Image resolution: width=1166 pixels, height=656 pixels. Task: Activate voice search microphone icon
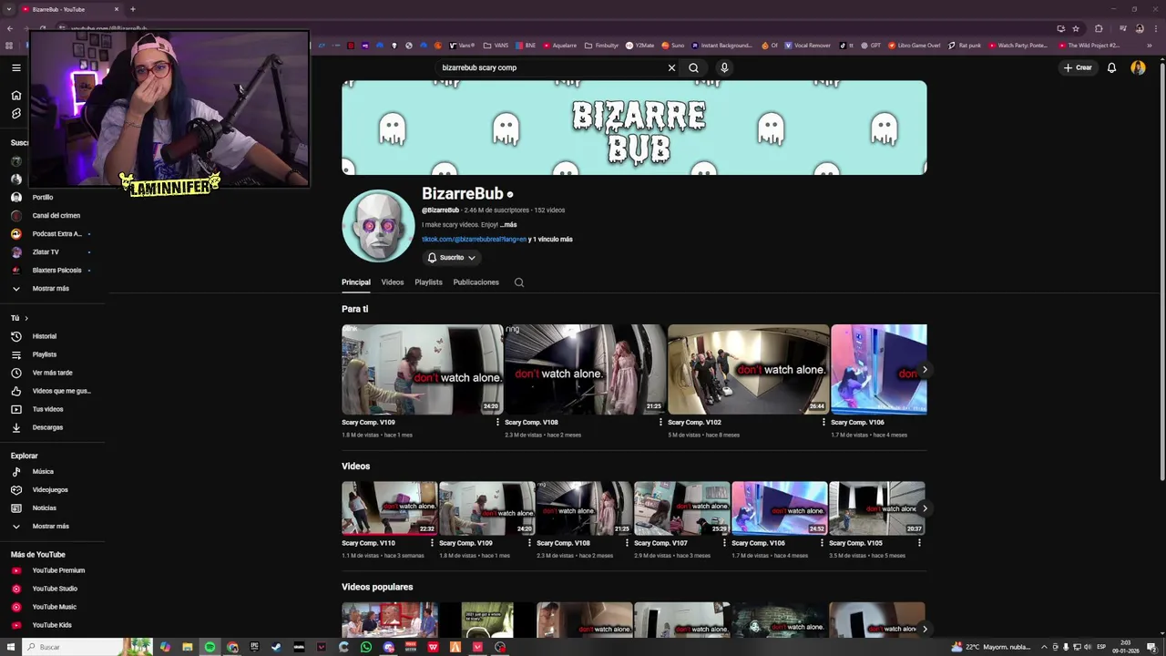point(724,67)
